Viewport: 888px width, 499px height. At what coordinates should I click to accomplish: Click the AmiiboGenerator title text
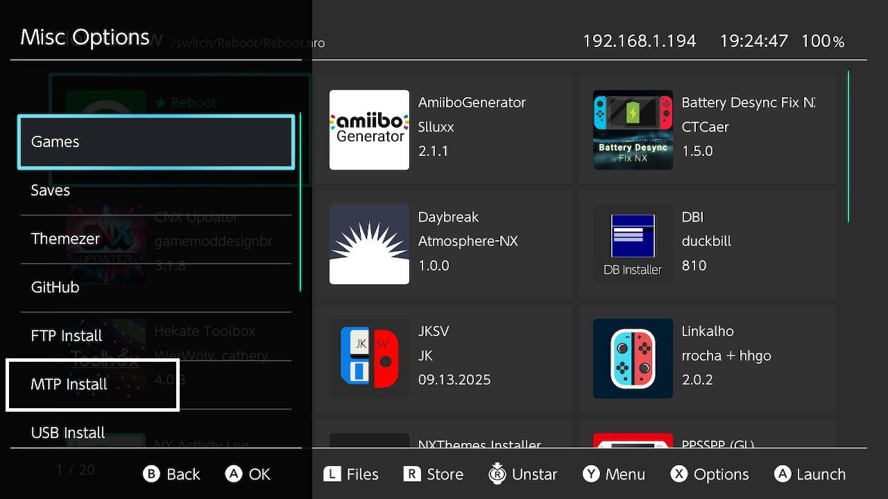472,103
